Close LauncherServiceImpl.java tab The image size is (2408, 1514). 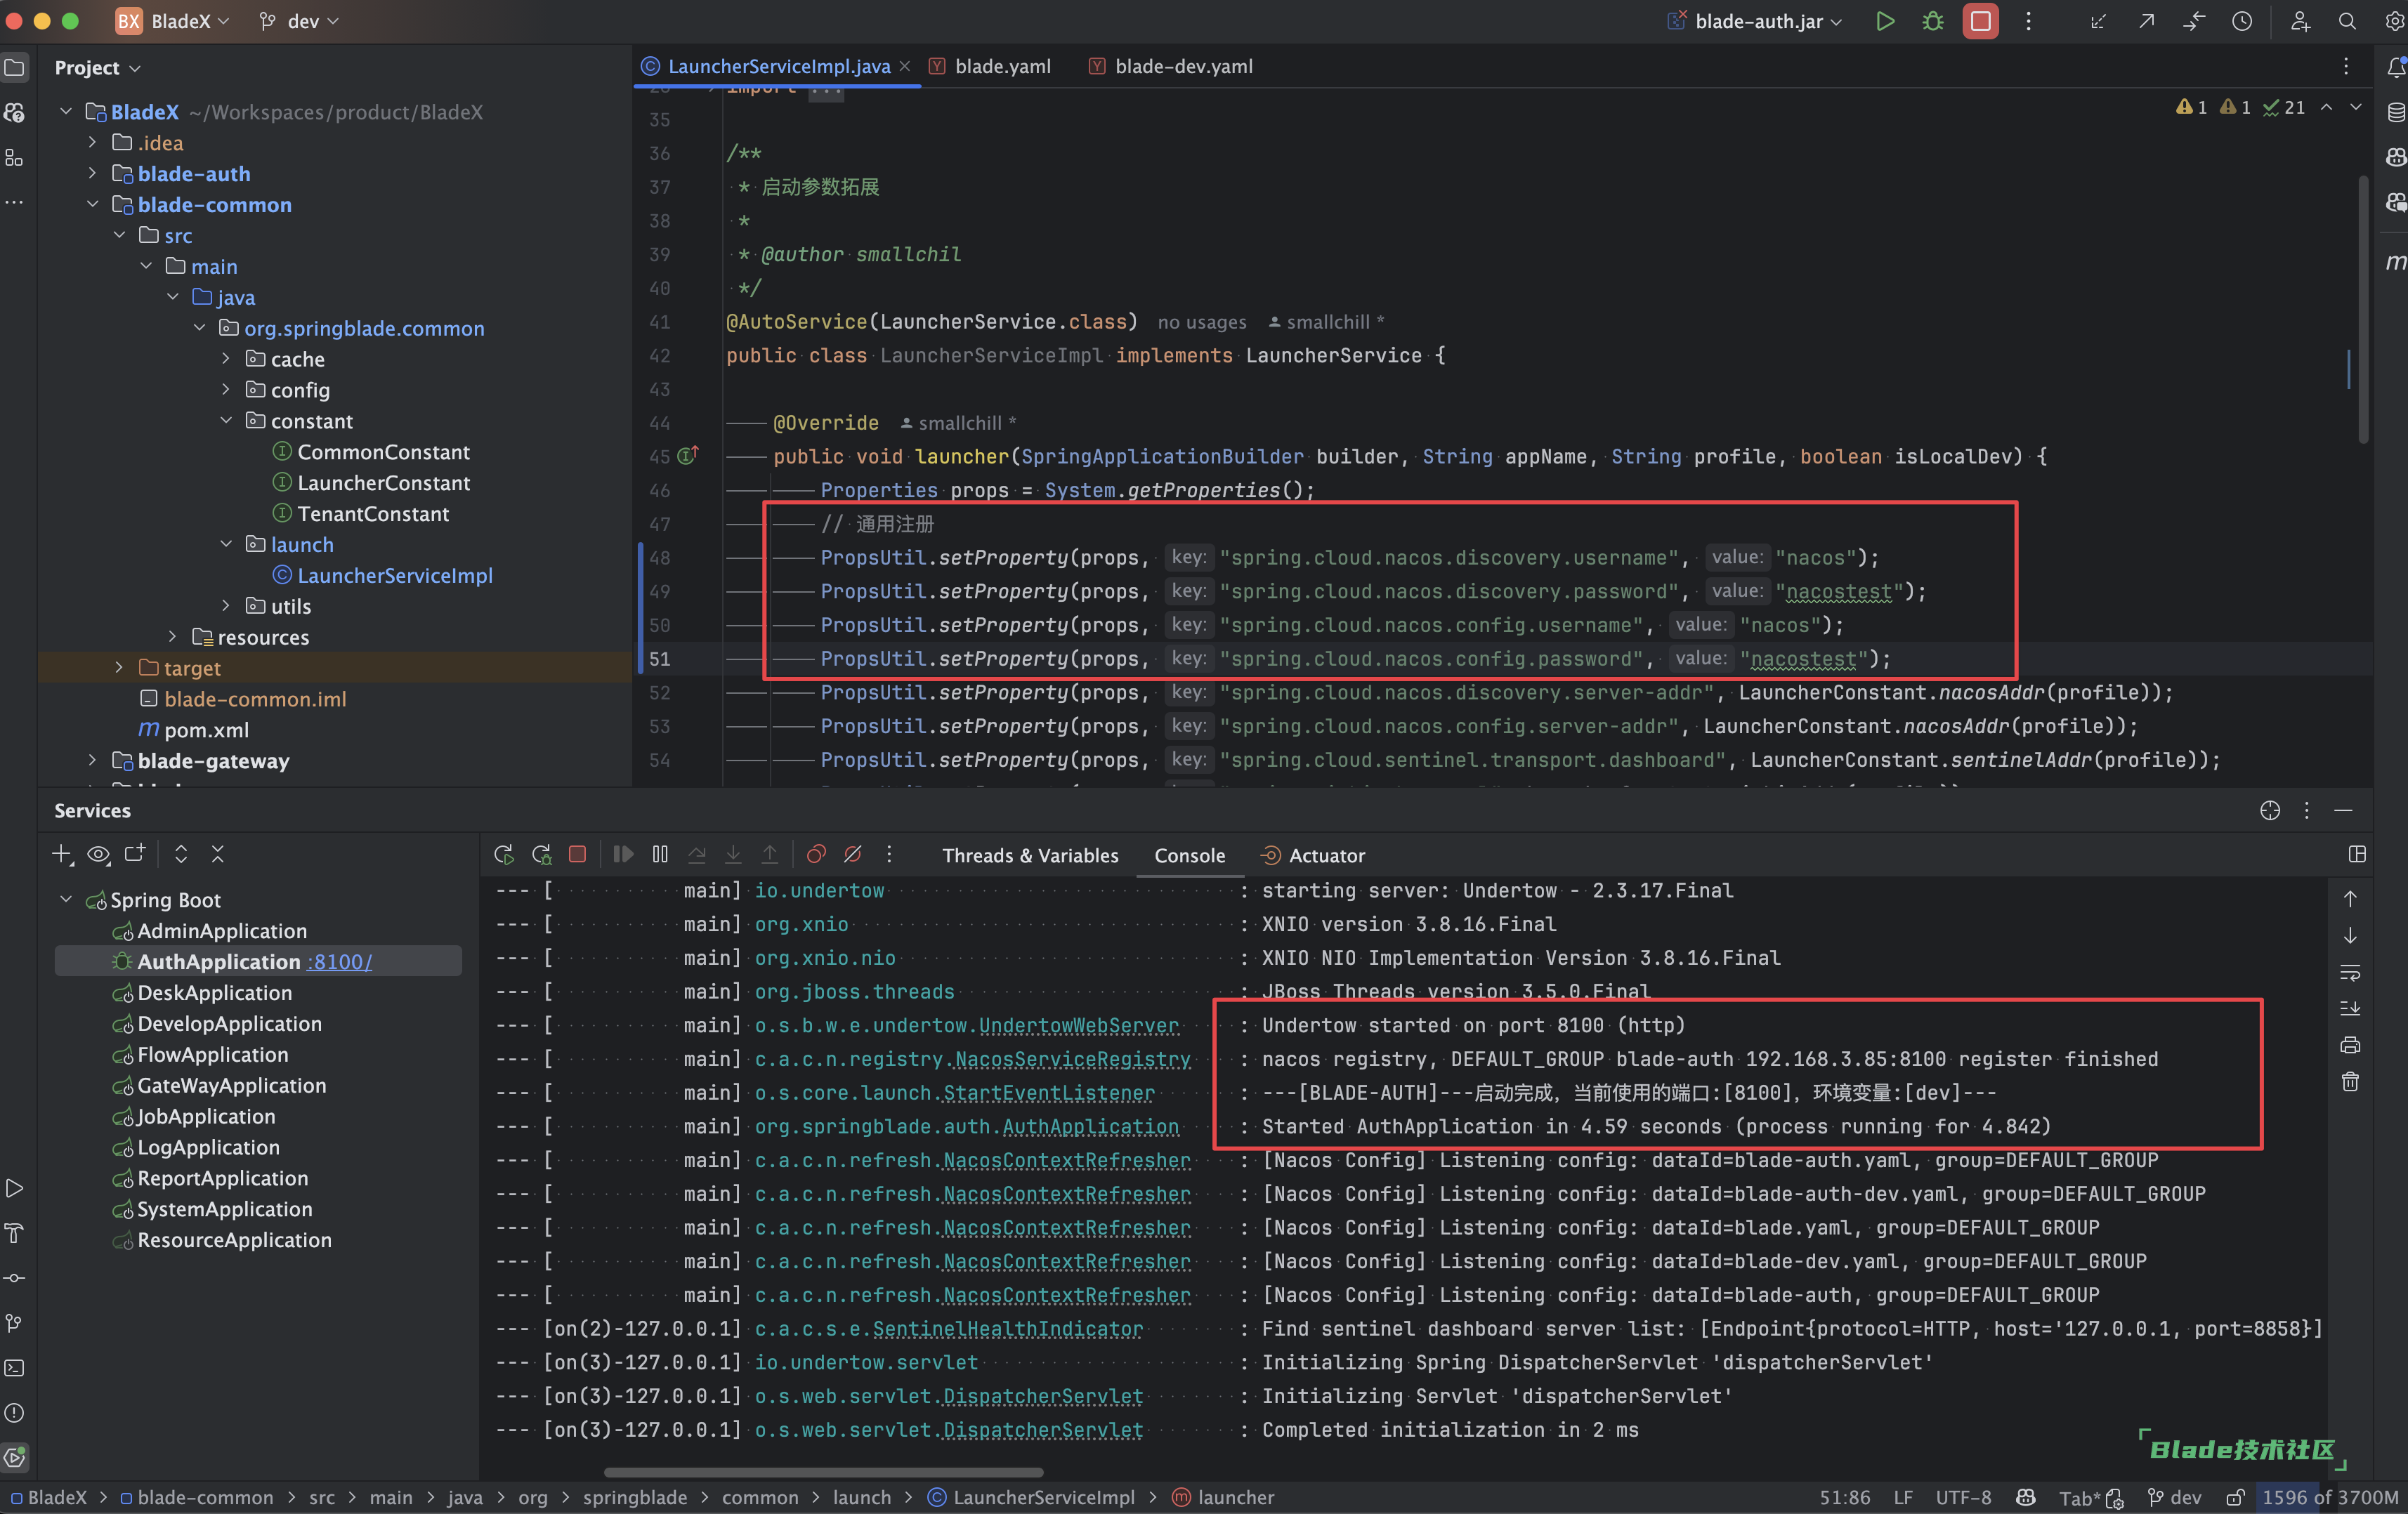click(905, 66)
